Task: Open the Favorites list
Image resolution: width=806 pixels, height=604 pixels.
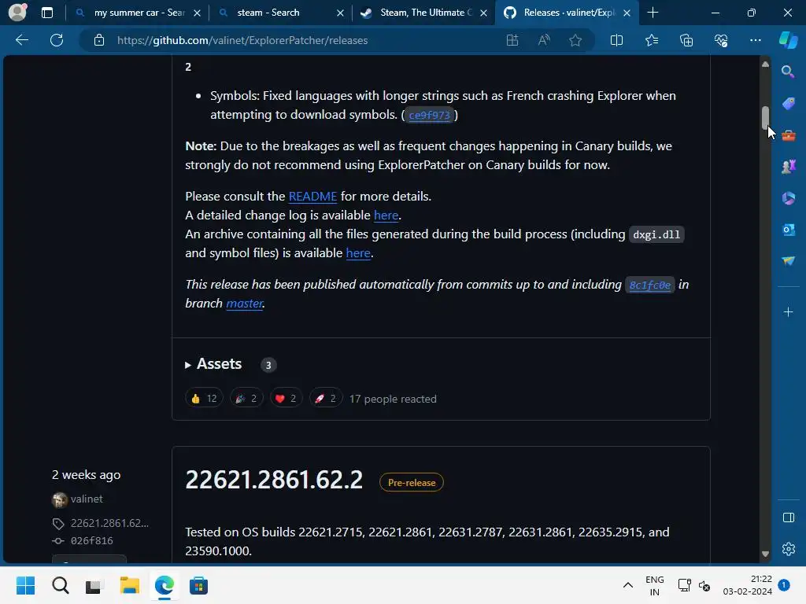Action: [x=651, y=40]
